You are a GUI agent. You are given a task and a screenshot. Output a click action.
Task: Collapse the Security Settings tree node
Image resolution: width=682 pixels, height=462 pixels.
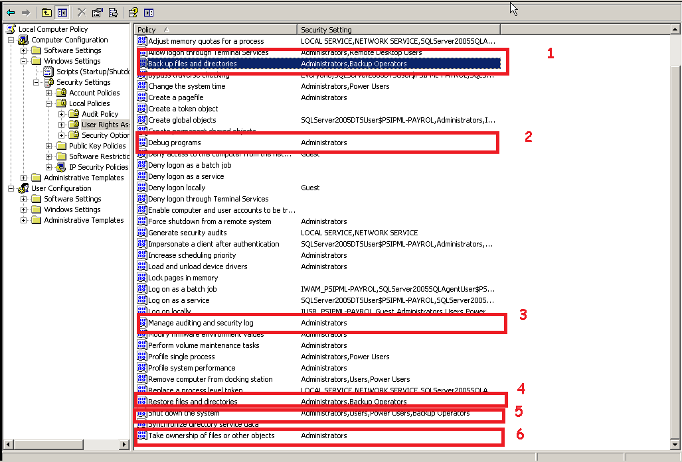[36, 82]
